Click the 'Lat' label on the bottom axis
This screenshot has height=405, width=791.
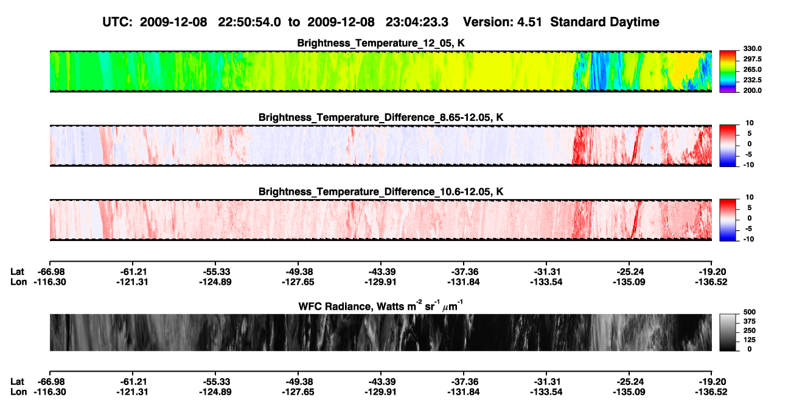[18, 381]
